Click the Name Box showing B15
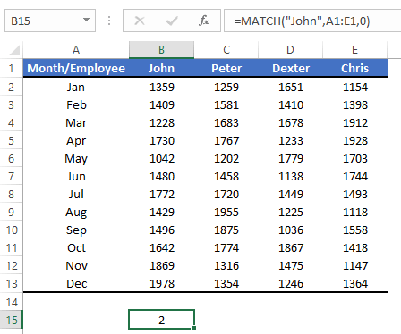The image size is (401, 334). pos(50,21)
